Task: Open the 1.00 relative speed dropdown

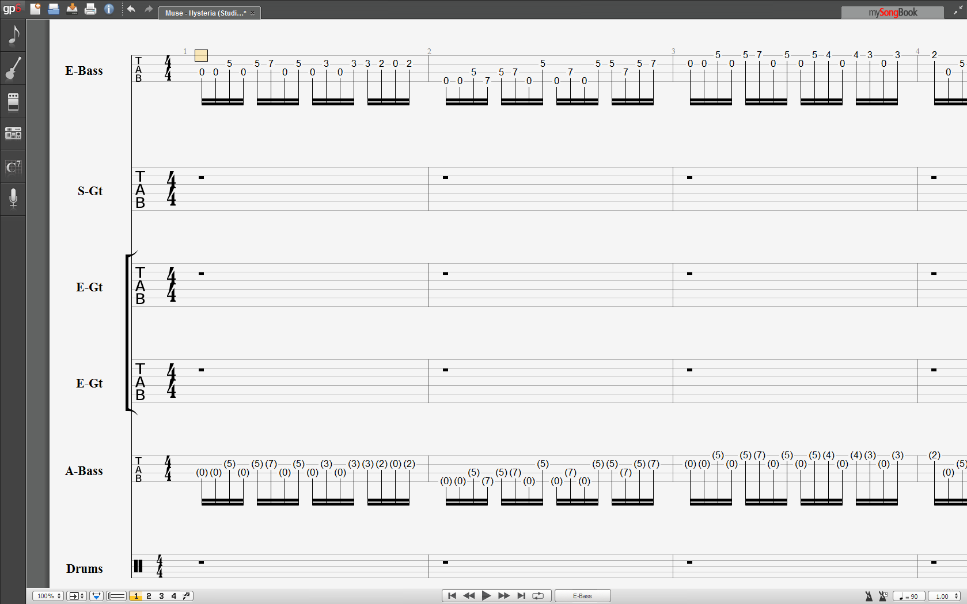Action: tap(945, 596)
